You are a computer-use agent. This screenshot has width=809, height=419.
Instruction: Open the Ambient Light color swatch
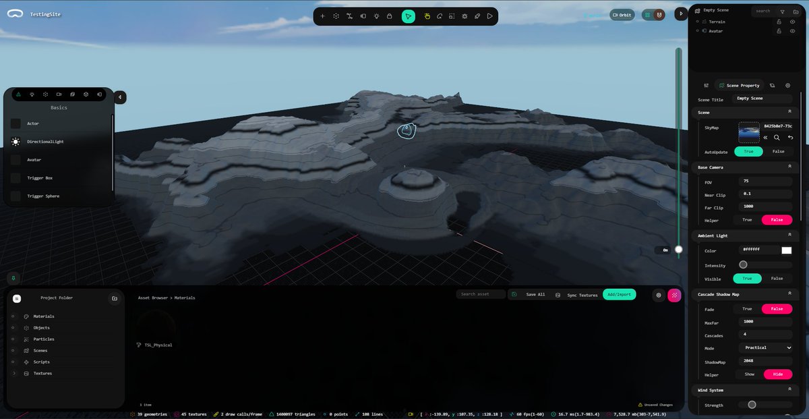click(786, 250)
